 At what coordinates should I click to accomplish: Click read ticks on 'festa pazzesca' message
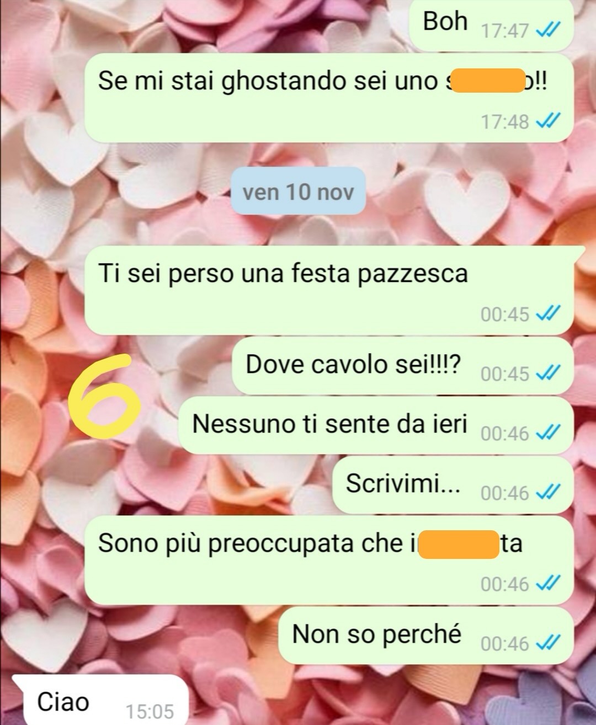pos(549,313)
